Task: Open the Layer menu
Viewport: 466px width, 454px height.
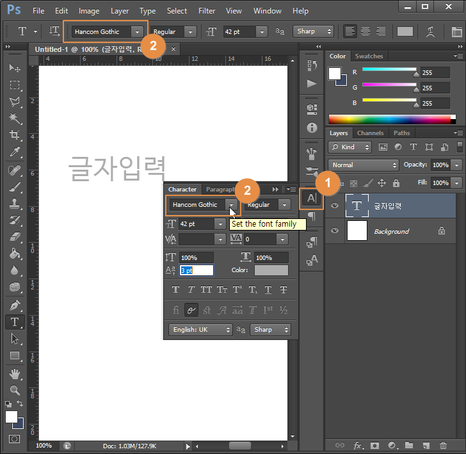Action: 120,11
